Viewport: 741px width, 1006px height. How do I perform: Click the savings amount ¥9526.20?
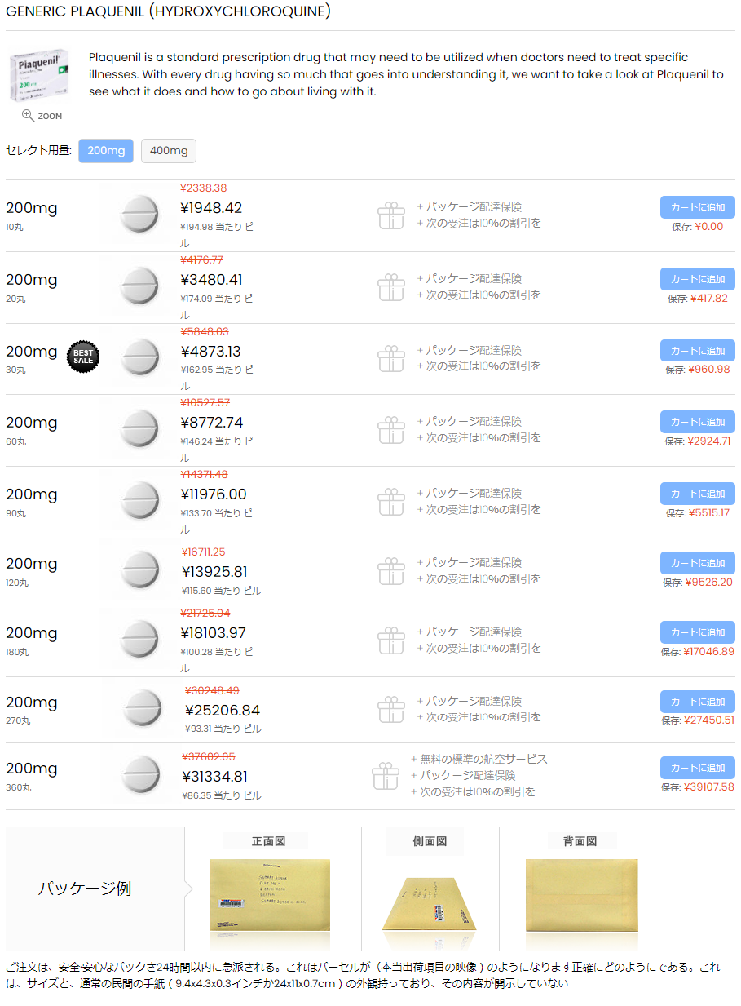coord(709,582)
